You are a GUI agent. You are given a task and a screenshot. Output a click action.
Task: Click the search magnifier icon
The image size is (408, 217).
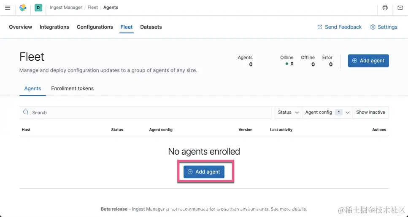pyautogui.click(x=26, y=112)
